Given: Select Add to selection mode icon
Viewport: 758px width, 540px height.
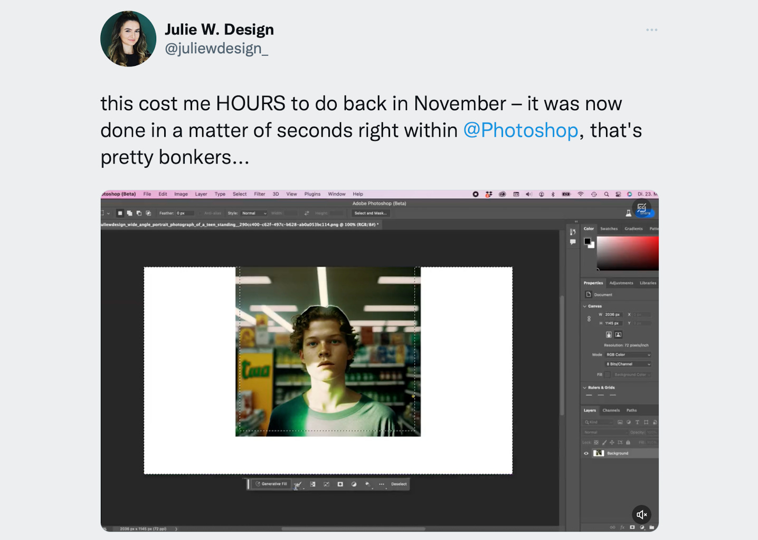Looking at the screenshot, I should 129,213.
